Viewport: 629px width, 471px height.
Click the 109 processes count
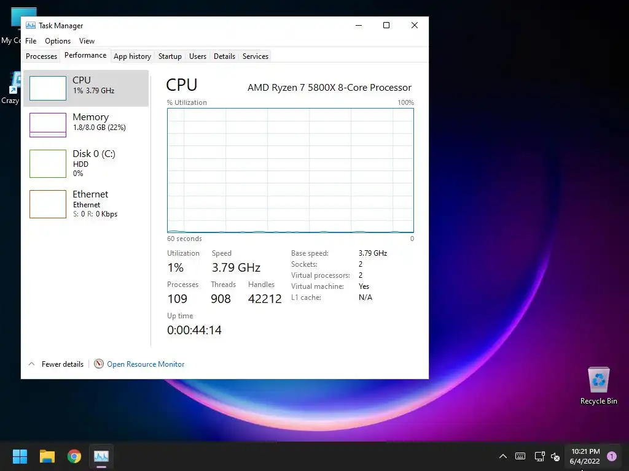click(x=178, y=299)
